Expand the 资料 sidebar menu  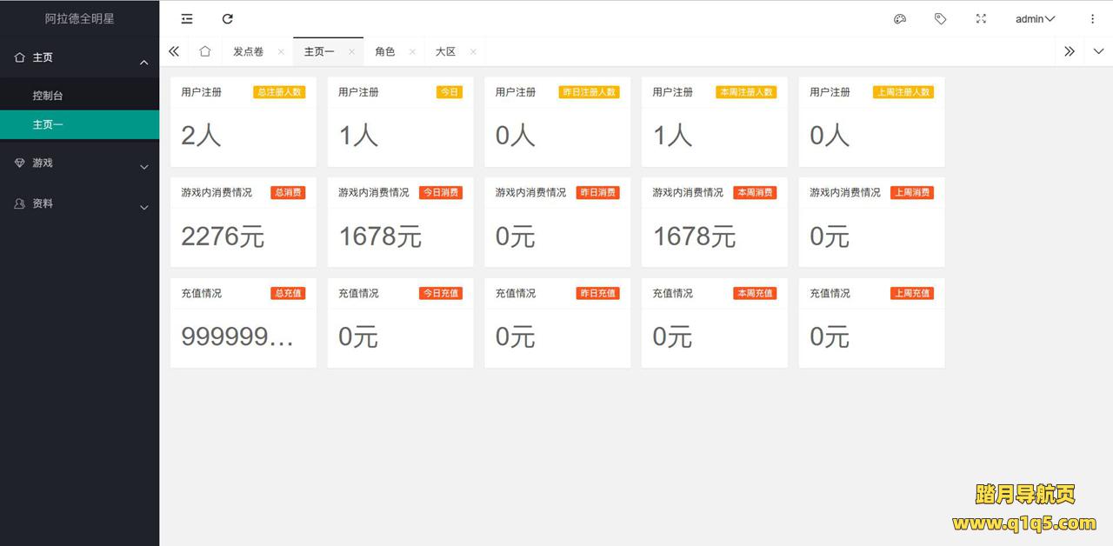[79, 203]
